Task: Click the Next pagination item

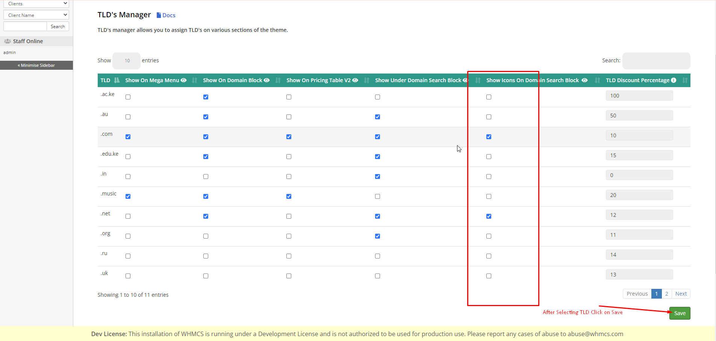Action: click(681, 294)
